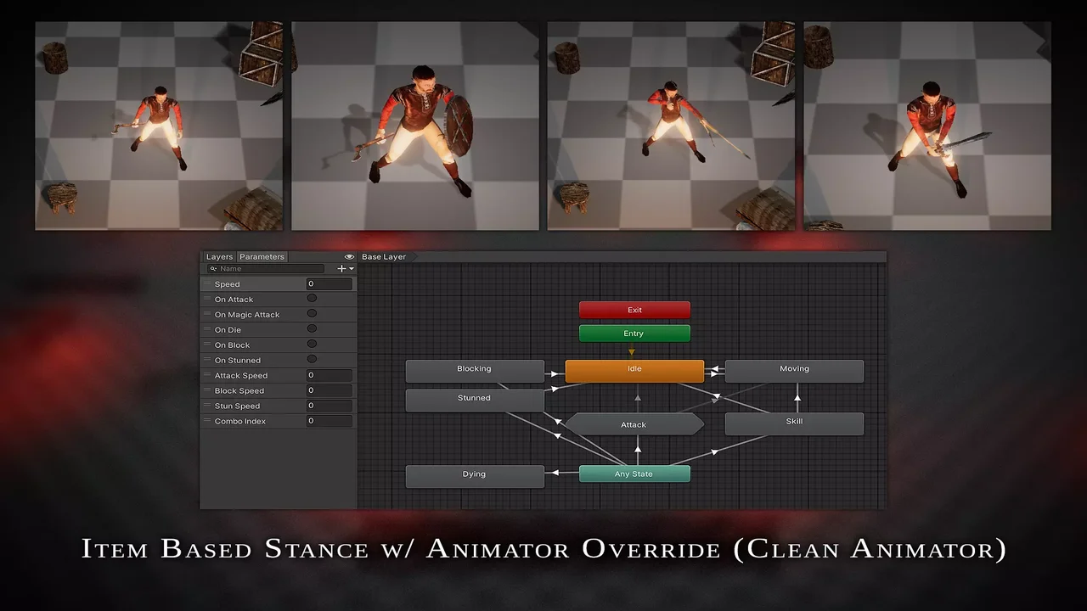
Task: Activate the On Block trigger circle
Action: (x=312, y=345)
